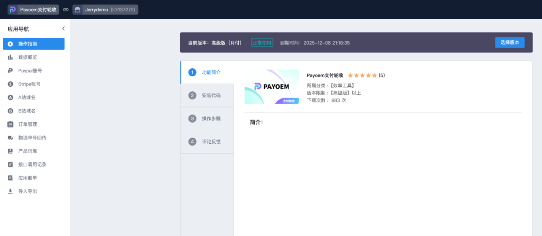Click the bar chart icon for 数据概览
Screen dimensions: 542x236
10,57
